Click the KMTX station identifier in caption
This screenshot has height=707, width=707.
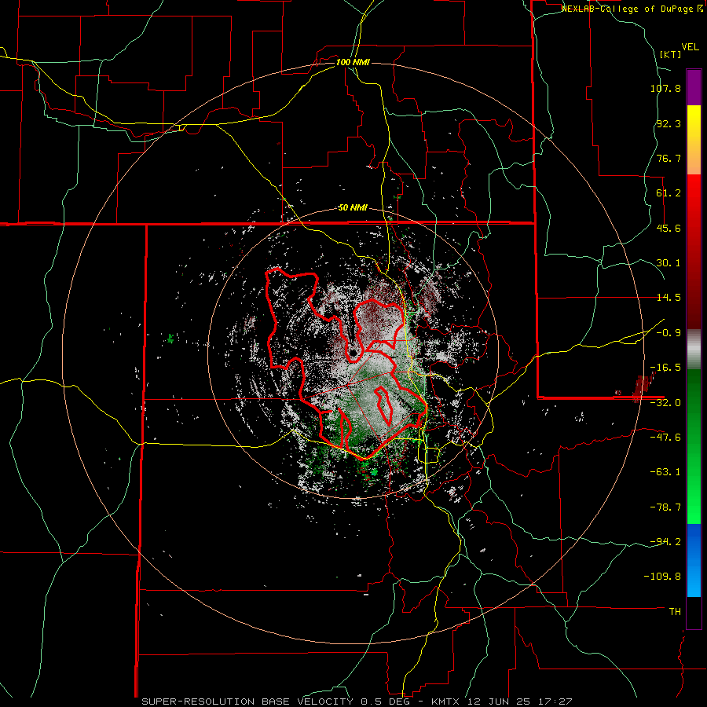point(446,702)
